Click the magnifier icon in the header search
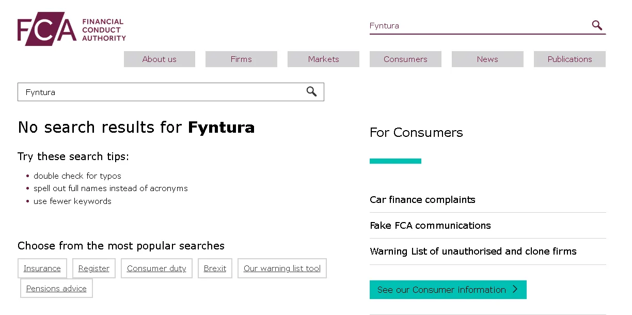 click(x=597, y=25)
